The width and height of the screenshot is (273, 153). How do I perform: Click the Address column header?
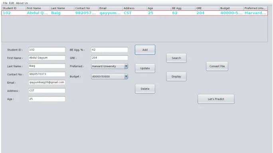pos(135,8)
